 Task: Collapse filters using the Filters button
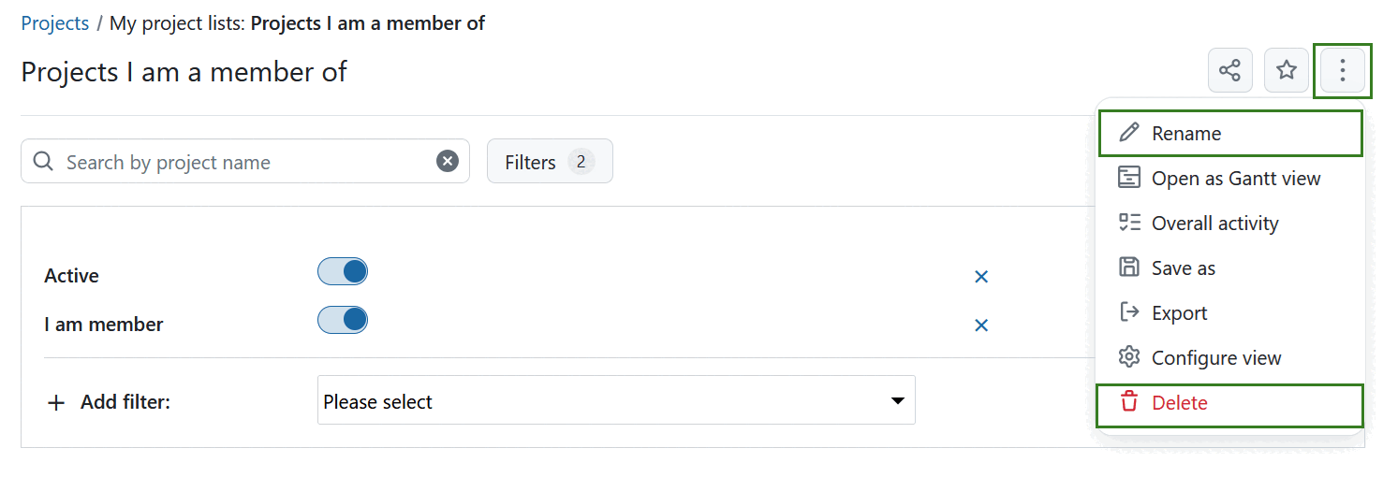pyautogui.click(x=549, y=162)
